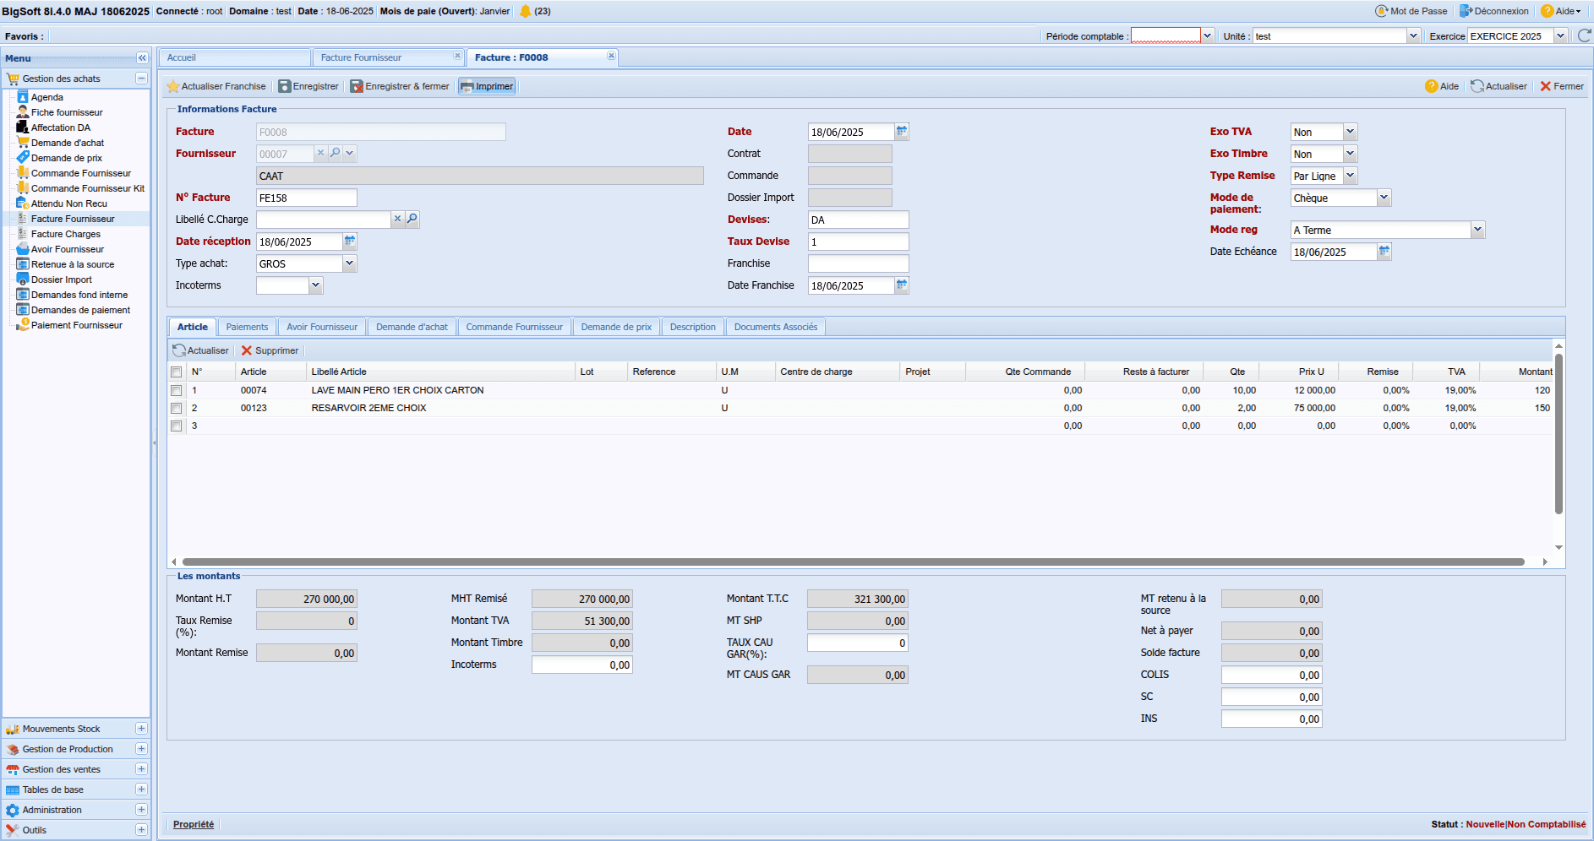Click the Fermer button

point(1562,86)
